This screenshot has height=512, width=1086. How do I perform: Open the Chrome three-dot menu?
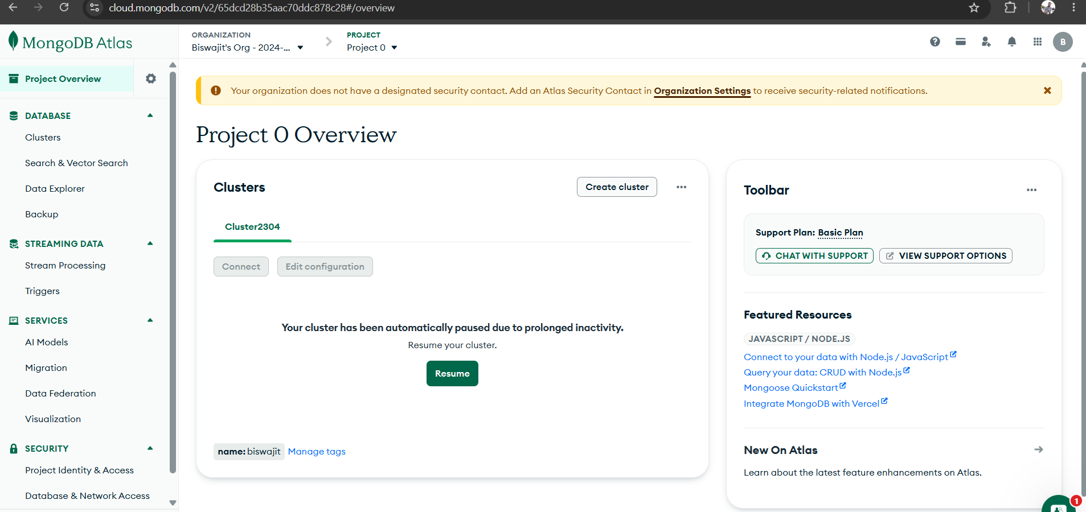[1073, 7]
